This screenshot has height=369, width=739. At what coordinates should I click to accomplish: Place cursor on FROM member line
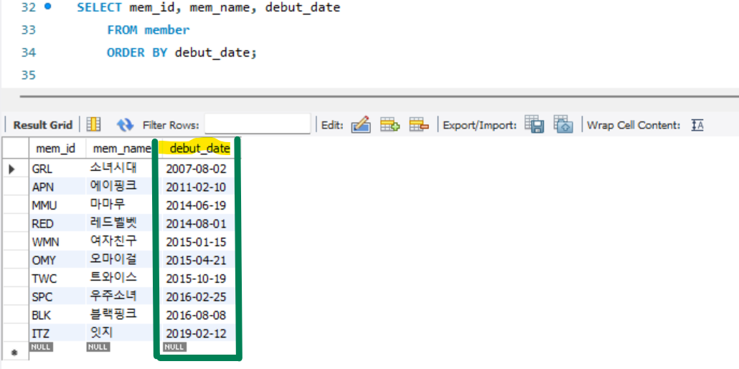coord(148,29)
